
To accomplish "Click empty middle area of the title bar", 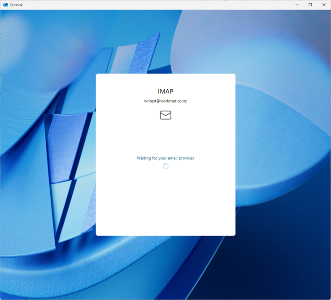I will [x=157, y=5].
